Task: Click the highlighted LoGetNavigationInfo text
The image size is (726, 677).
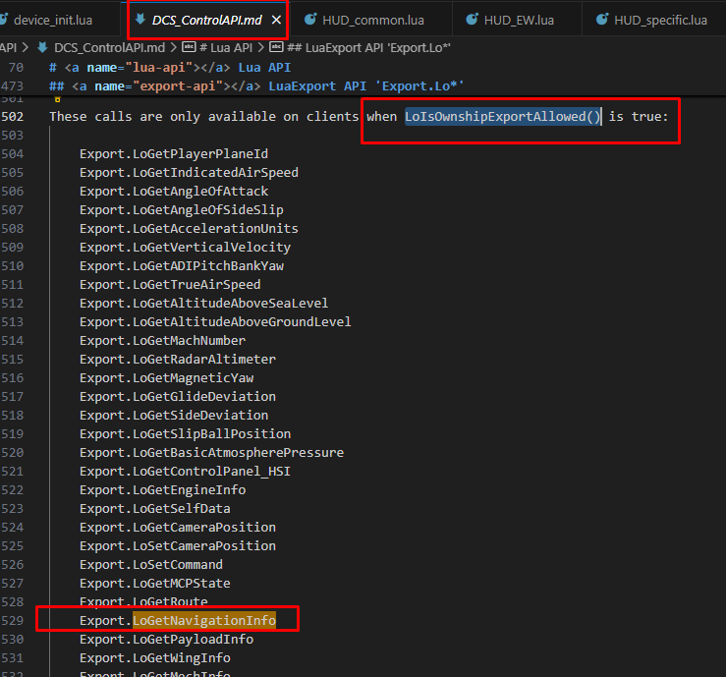Action: [x=204, y=621]
